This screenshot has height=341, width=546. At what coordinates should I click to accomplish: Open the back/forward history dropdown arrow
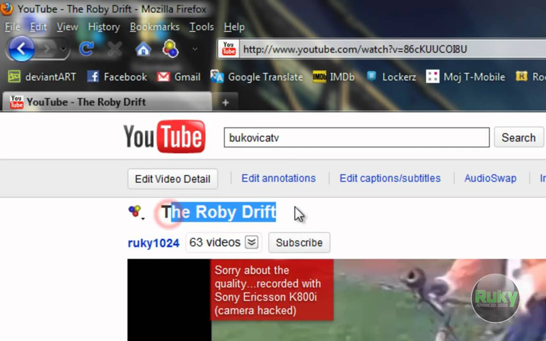(x=63, y=49)
